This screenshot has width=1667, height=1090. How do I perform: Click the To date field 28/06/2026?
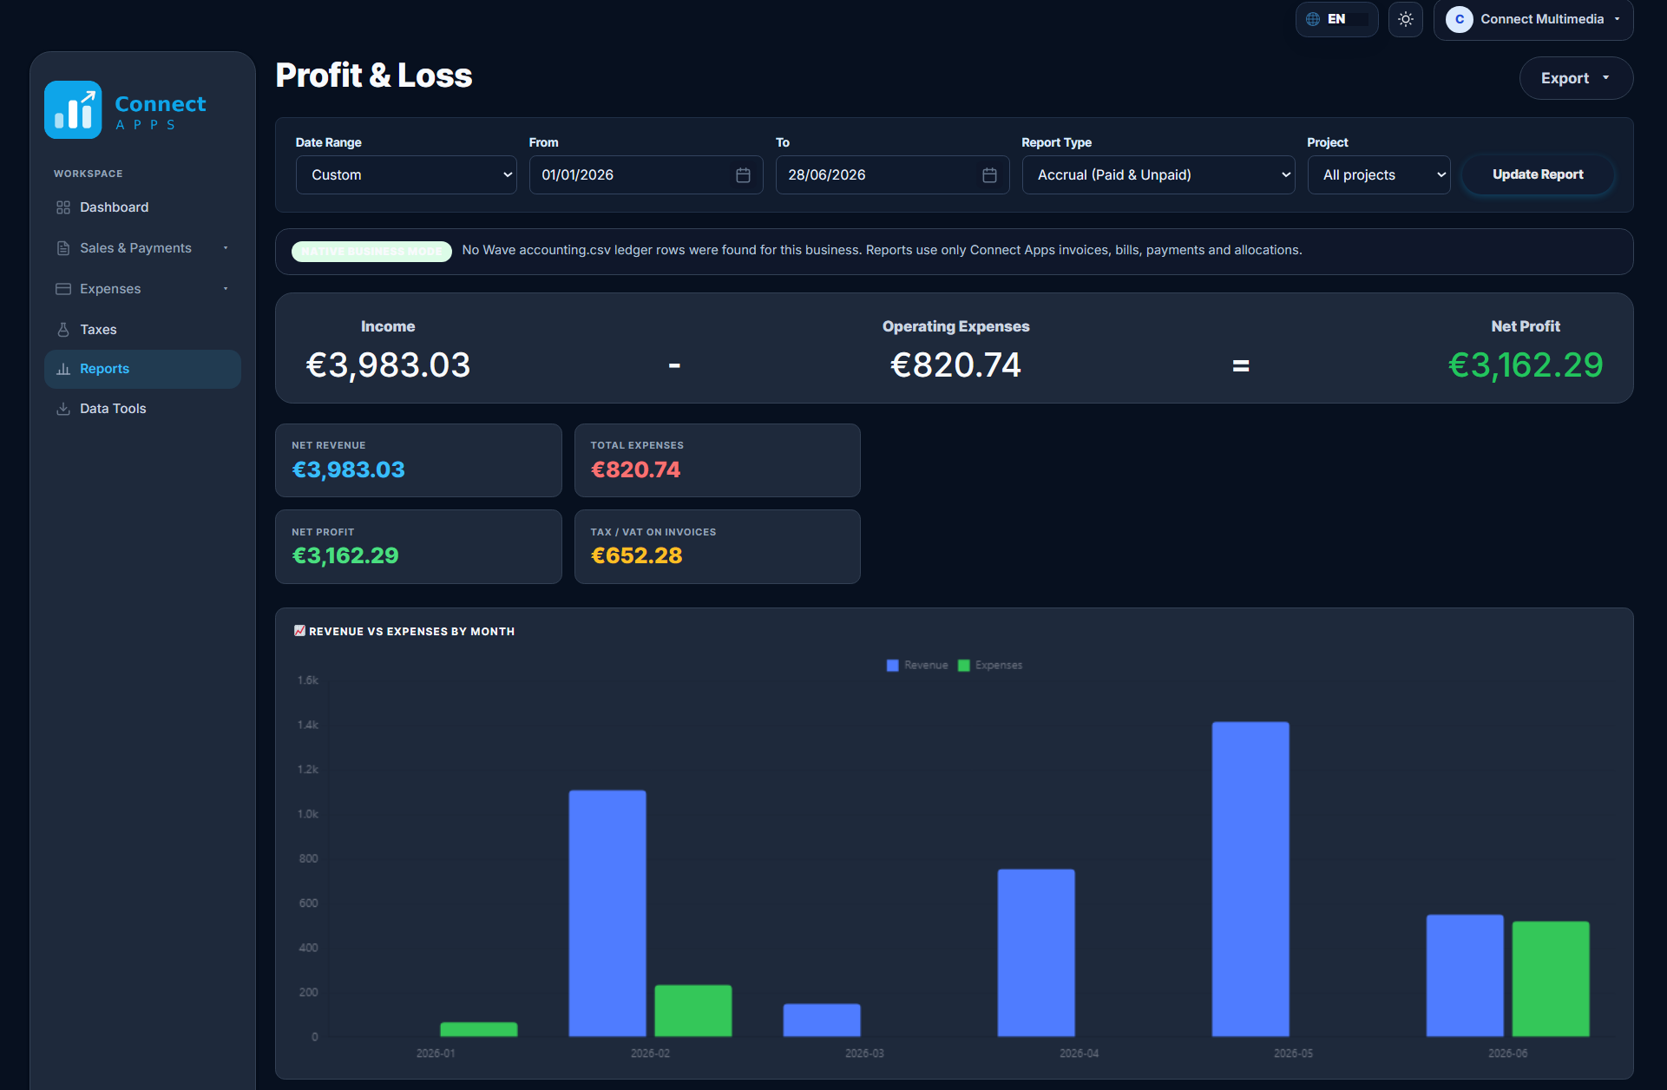892,175
